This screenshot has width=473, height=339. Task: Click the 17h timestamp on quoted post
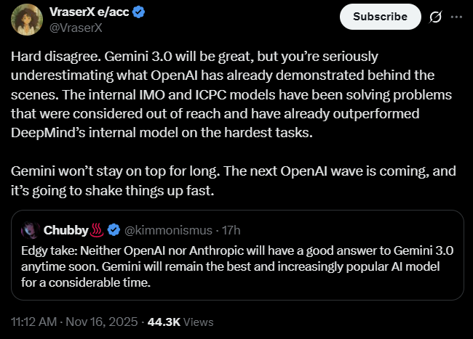click(x=231, y=230)
